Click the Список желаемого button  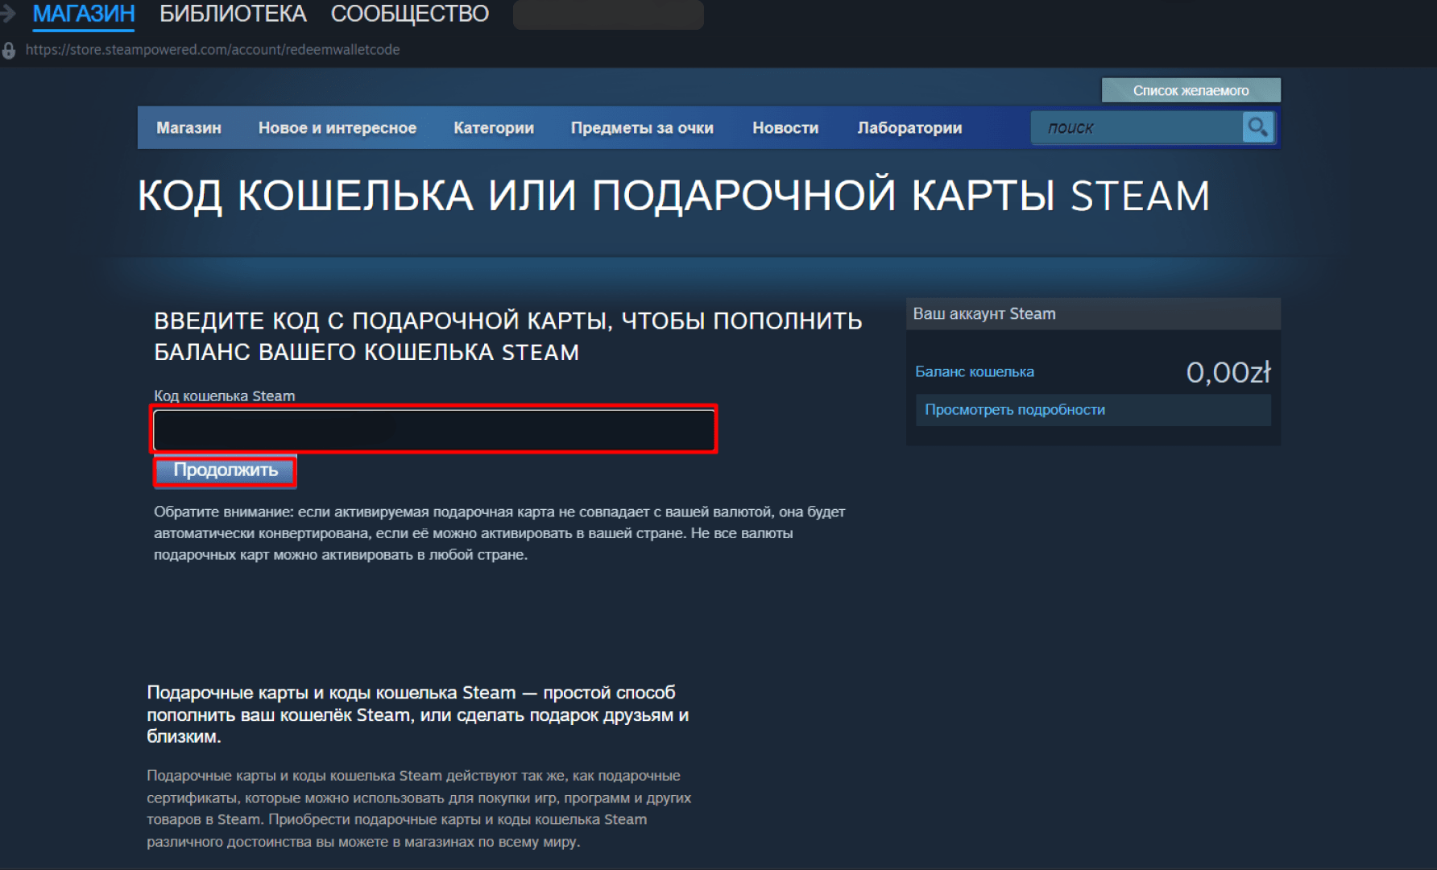pyautogui.click(x=1191, y=90)
